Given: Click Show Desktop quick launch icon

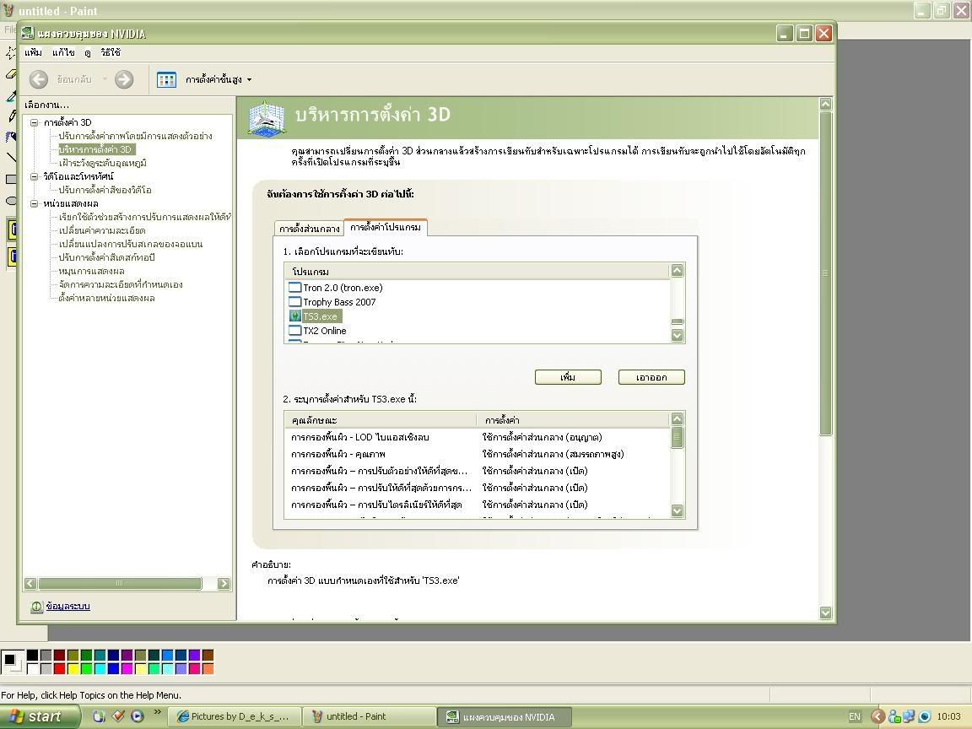Looking at the screenshot, I should pos(99,716).
